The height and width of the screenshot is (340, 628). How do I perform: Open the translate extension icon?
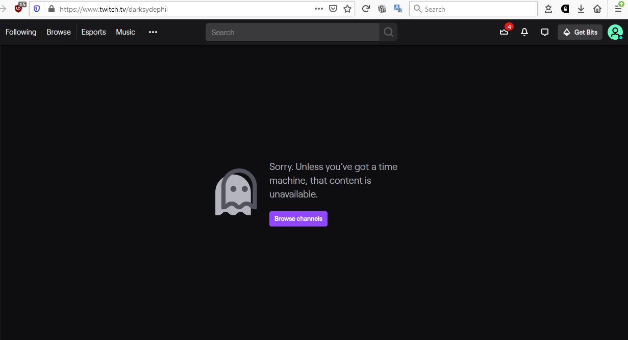point(398,8)
